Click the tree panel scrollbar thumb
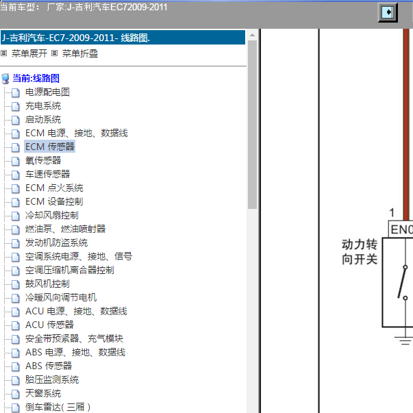Viewport: 413px width, 413px height. [x=252, y=125]
